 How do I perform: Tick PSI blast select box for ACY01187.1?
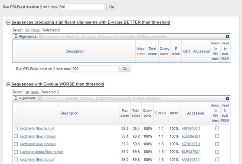click(x=217, y=144)
